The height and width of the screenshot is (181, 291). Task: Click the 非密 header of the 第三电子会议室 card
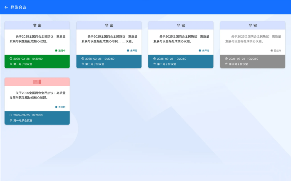click(109, 25)
